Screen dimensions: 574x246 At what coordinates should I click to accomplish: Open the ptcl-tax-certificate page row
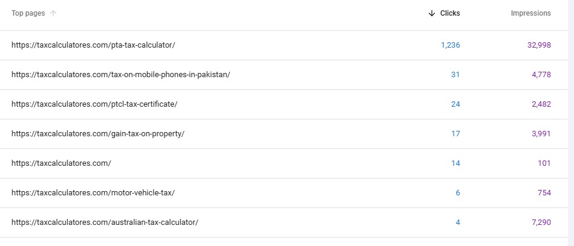tap(94, 104)
